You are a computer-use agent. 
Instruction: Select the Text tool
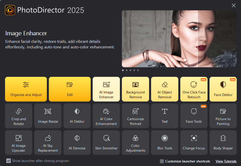coord(164,116)
